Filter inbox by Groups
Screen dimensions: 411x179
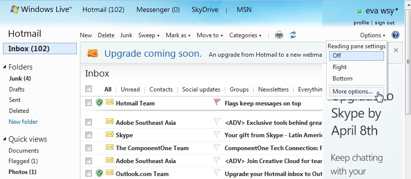[239, 89]
